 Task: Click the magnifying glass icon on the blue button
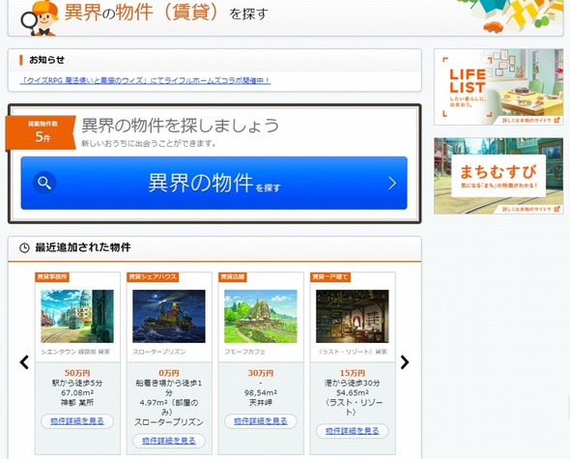(44, 183)
